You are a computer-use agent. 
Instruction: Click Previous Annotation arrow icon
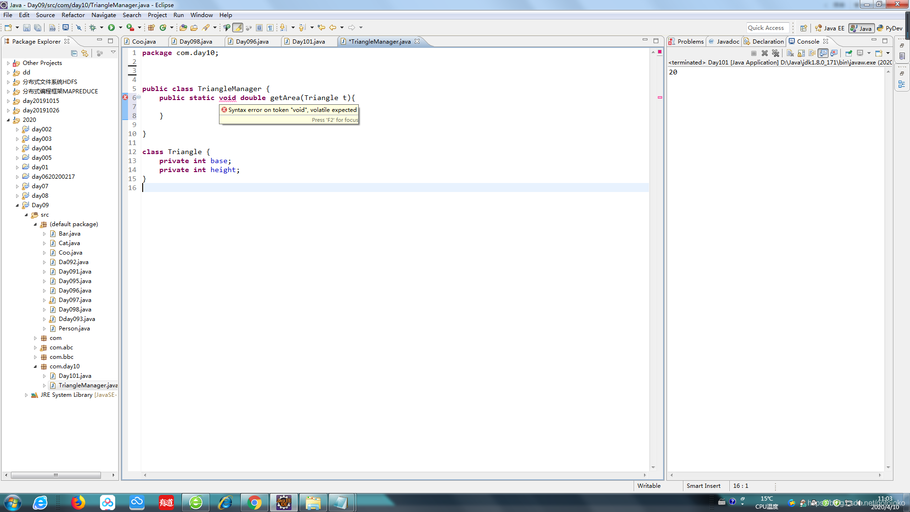coord(302,28)
